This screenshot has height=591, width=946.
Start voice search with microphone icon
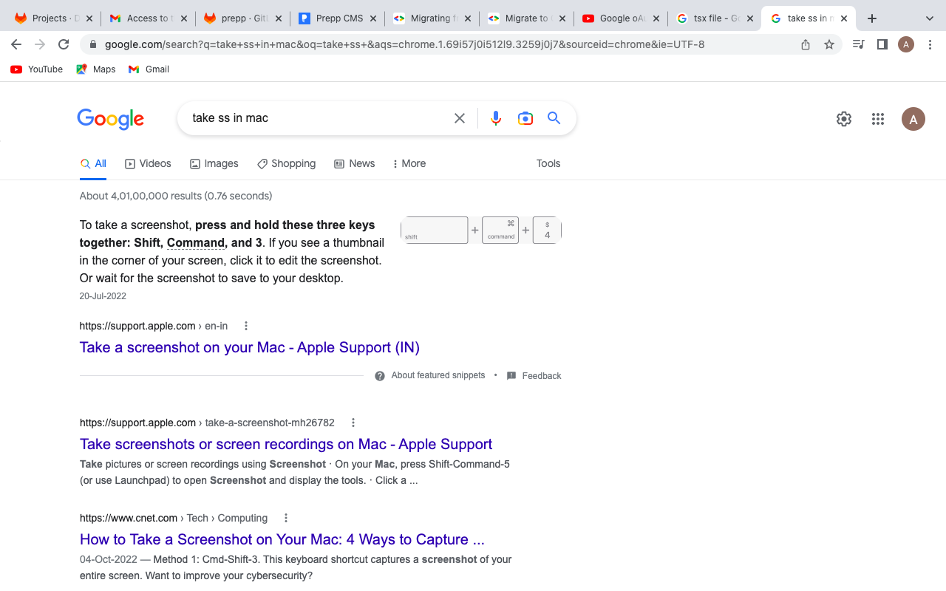(x=496, y=118)
